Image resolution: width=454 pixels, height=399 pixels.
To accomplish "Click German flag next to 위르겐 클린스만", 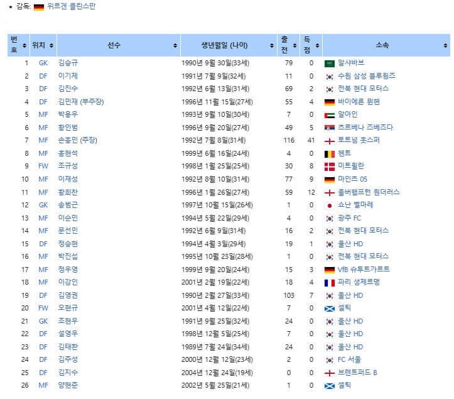I will coord(39,7).
